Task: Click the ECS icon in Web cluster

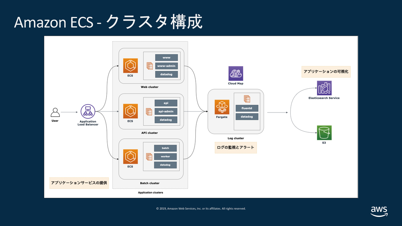Action: click(130, 66)
